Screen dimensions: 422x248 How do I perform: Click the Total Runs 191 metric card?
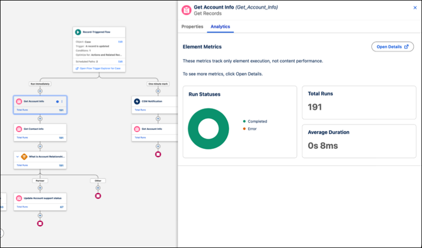tap(359, 102)
